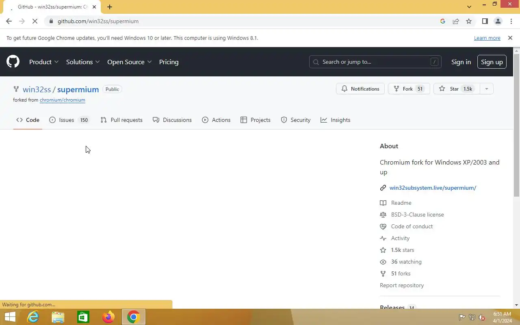The width and height of the screenshot is (520, 325).
Task: Open the Projects tab
Action: (x=256, y=120)
